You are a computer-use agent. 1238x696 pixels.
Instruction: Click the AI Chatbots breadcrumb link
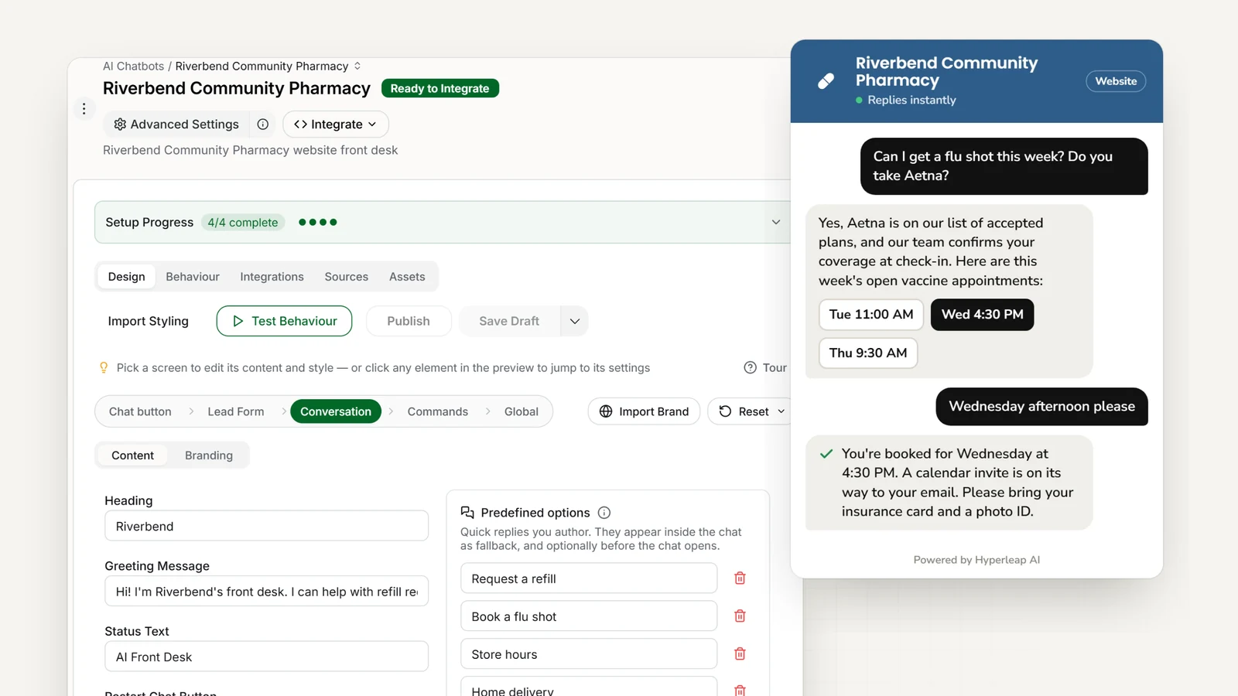[134, 67]
